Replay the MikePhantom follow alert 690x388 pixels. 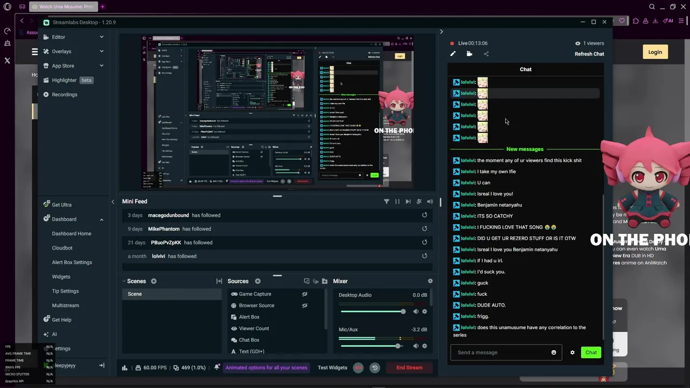coord(424,228)
